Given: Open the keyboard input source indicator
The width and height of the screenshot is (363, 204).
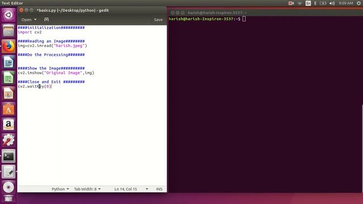Looking at the screenshot, I should [x=308, y=3].
